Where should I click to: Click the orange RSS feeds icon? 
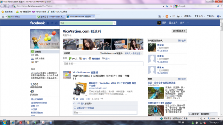coord(167,16)
